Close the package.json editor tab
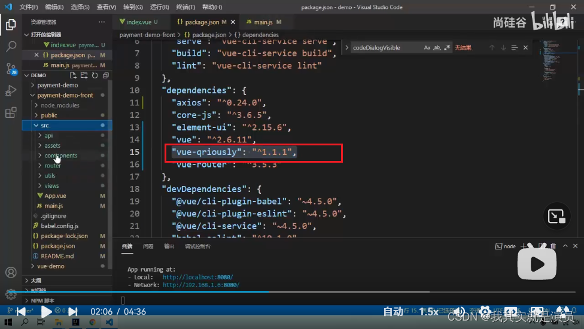Screen dimensions: 584x329 [x=233, y=22]
